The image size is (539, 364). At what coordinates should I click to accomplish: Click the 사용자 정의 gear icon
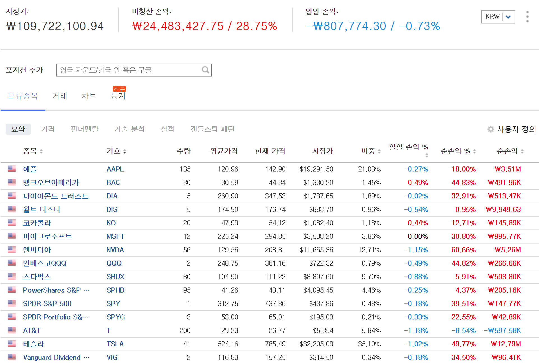[491, 129]
